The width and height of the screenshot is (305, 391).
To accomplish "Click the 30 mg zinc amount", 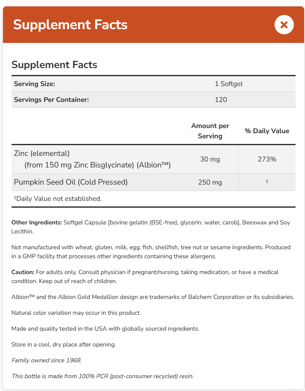I will (210, 159).
